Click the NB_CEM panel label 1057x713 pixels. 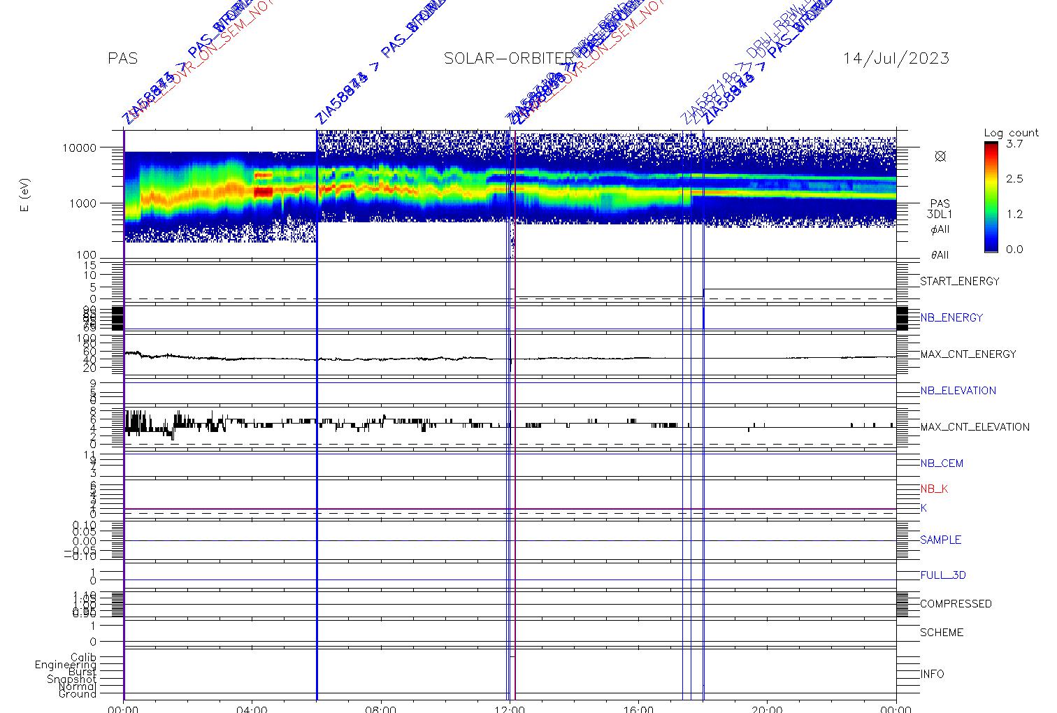(942, 463)
